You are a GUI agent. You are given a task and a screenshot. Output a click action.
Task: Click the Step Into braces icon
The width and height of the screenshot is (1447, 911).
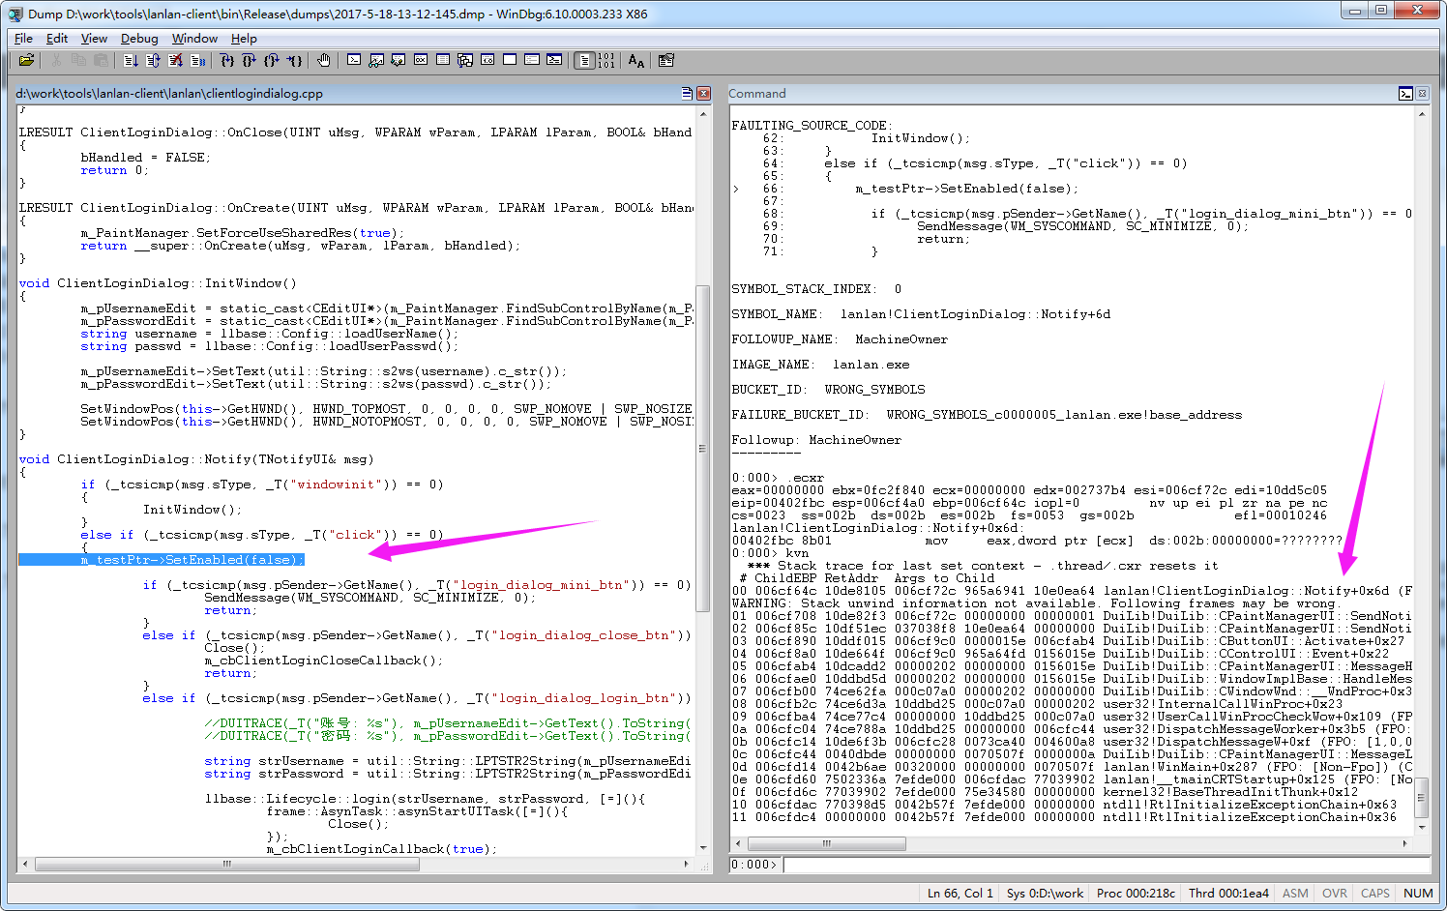click(226, 60)
